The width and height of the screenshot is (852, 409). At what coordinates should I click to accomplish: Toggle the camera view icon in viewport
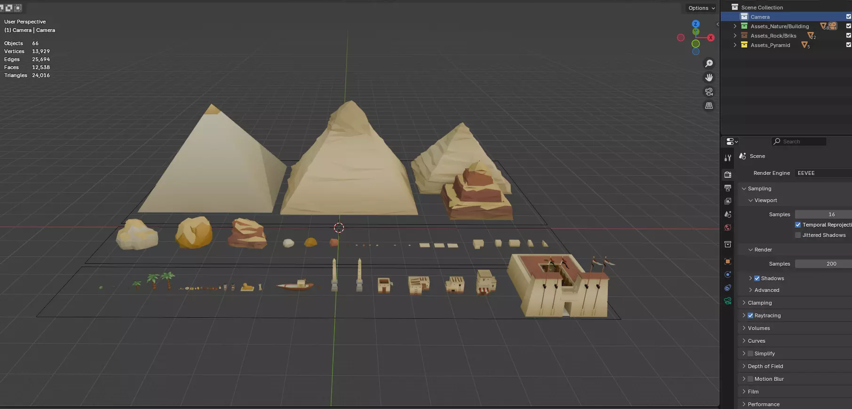pyautogui.click(x=709, y=92)
